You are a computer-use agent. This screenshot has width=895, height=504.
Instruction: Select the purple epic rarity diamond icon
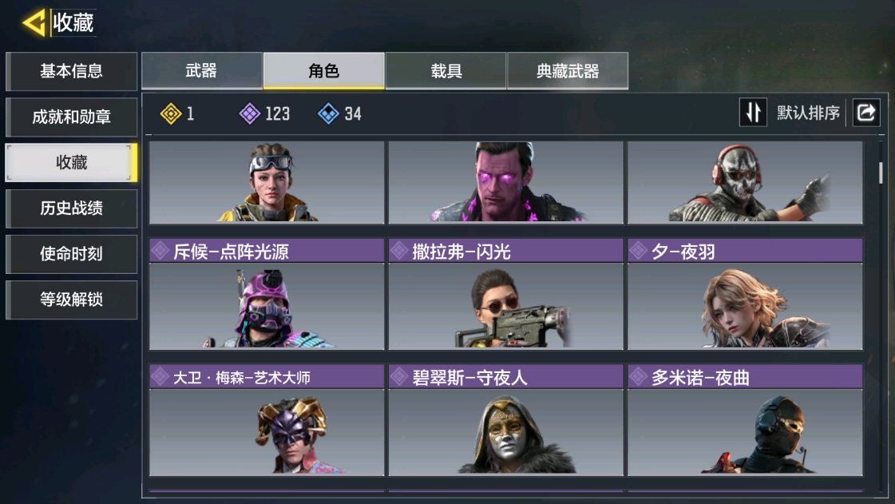click(x=249, y=113)
